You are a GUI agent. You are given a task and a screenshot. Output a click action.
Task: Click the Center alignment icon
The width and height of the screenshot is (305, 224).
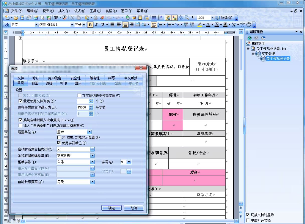point(125,25)
